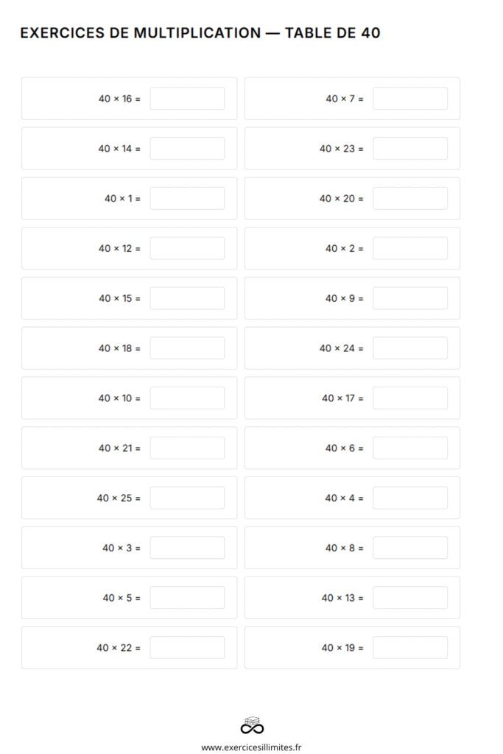The height and width of the screenshot is (754, 503).
Task: Click the answer box for 40 × 20
Action: (x=410, y=199)
